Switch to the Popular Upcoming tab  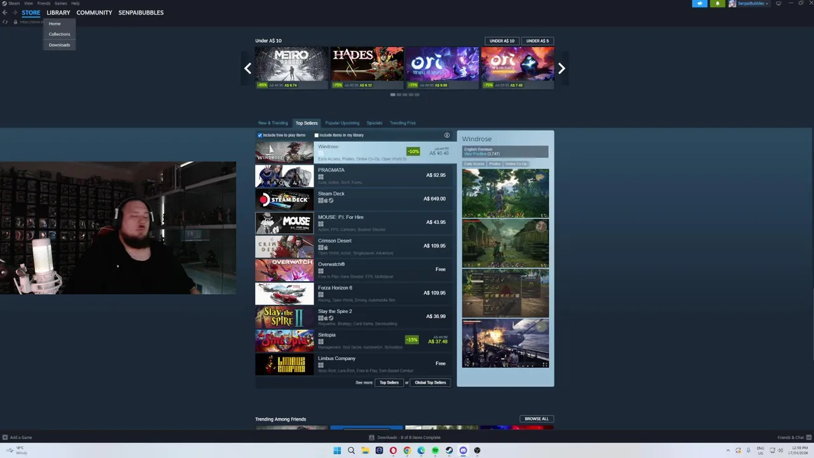(342, 123)
